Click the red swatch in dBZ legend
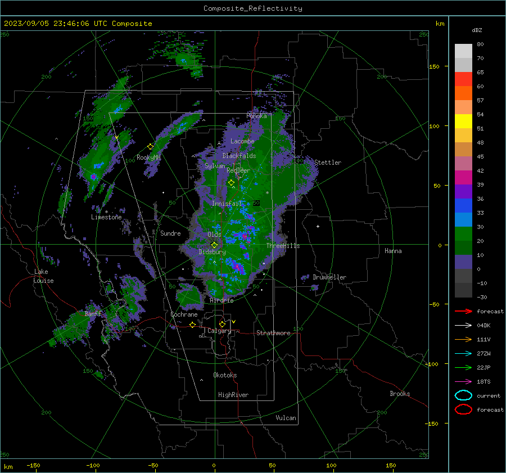This screenshot has height=473, width=506. 463,79
